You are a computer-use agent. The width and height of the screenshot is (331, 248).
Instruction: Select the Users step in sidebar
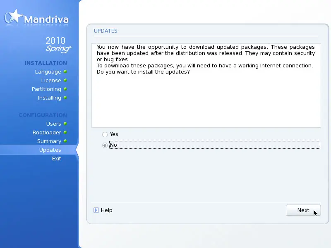(x=54, y=124)
